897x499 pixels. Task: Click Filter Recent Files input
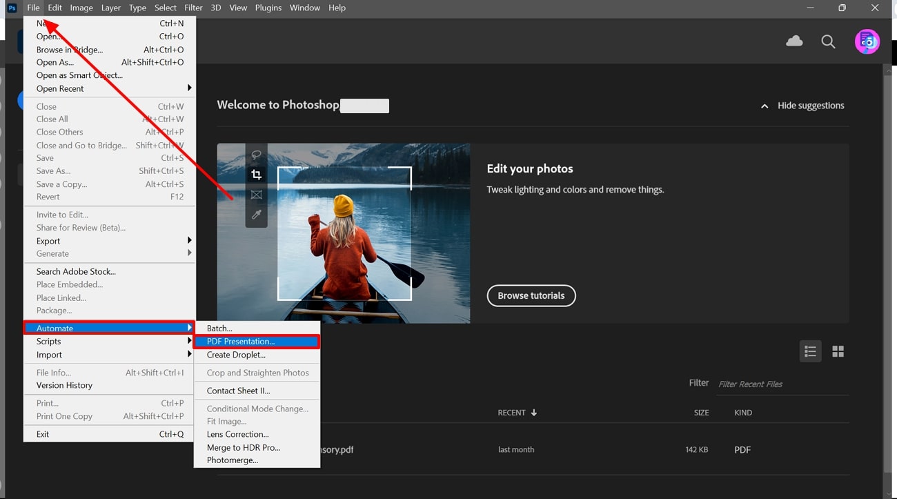782,384
